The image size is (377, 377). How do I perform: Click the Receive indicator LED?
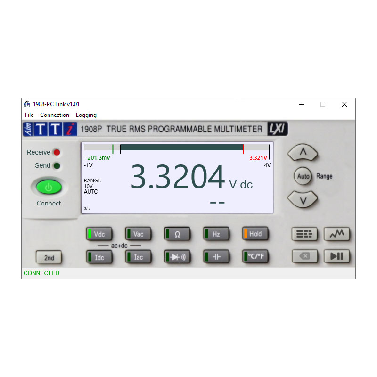coord(57,152)
